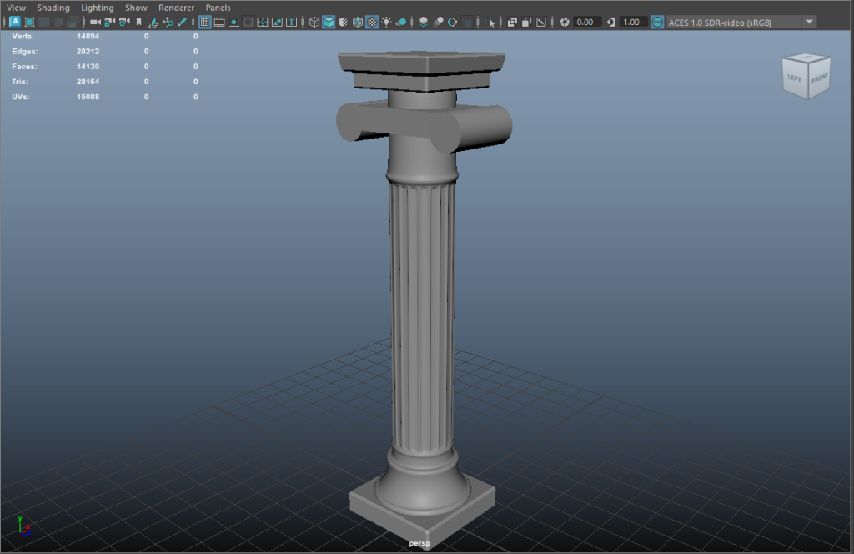Toggle the Film Gate display
This screenshot has width=854, height=554.
pyautogui.click(x=219, y=22)
